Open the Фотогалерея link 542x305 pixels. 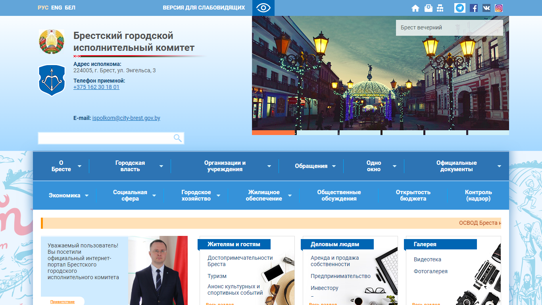431,271
